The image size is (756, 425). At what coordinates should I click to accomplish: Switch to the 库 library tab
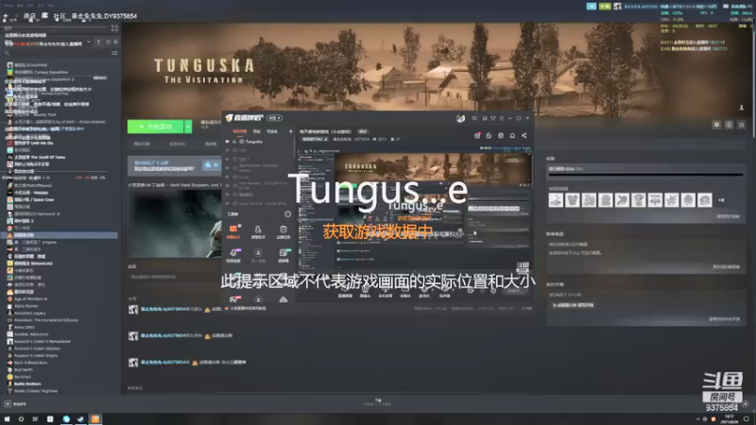pyautogui.click(x=44, y=16)
